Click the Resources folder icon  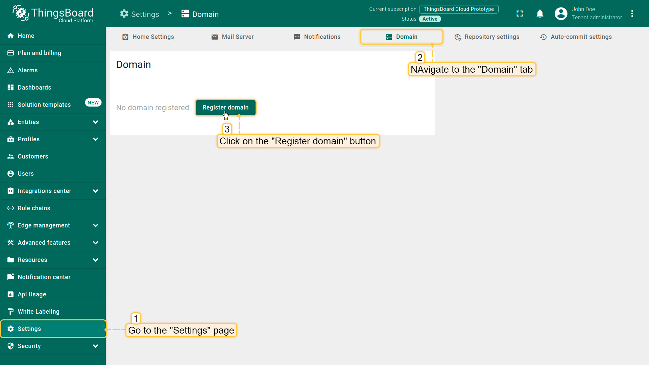pyautogui.click(x=10, y=260)
